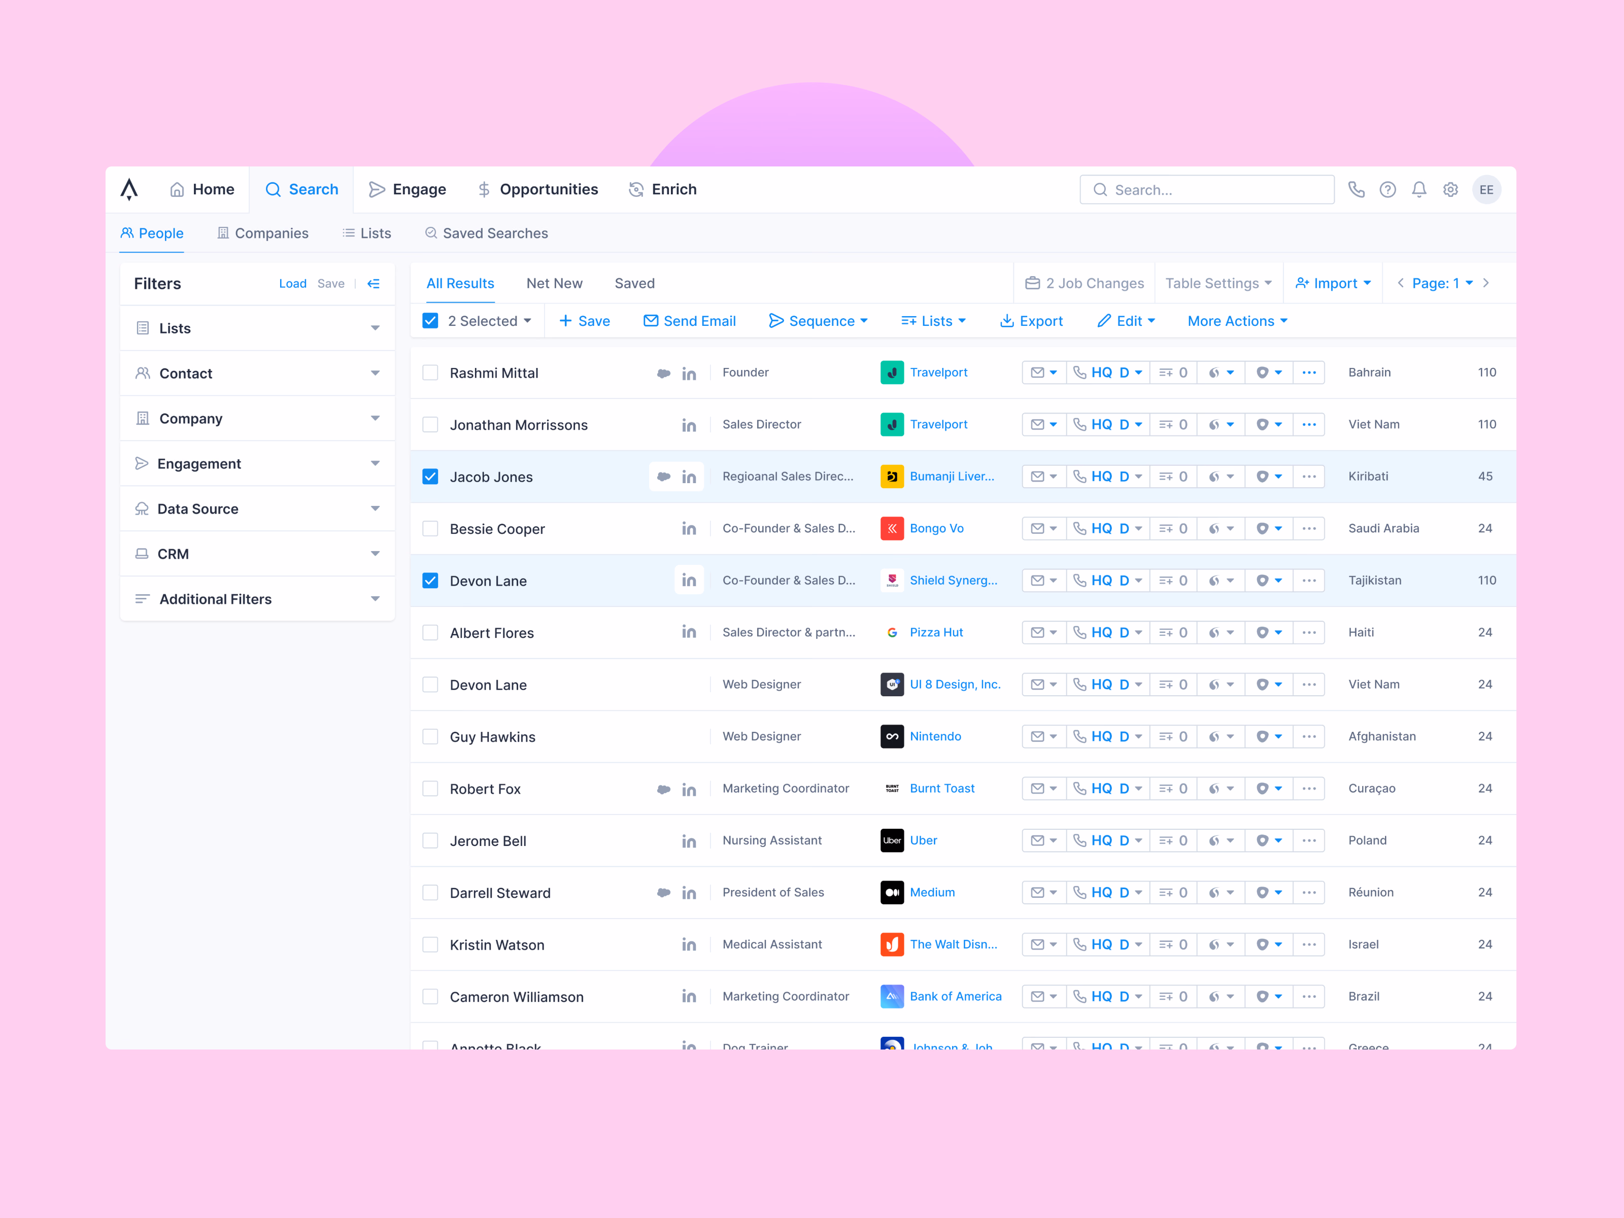This screenshot has width=1624, height=1218.
Task: Click Jacob Jones's Salesforce cloud icon
Action: [x=664, y=477]
